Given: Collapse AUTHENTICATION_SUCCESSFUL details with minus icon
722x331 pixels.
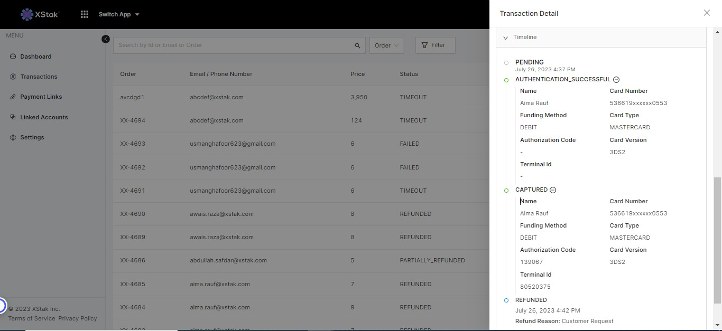Looking at the screenshot, I should [x=616, y=80].
